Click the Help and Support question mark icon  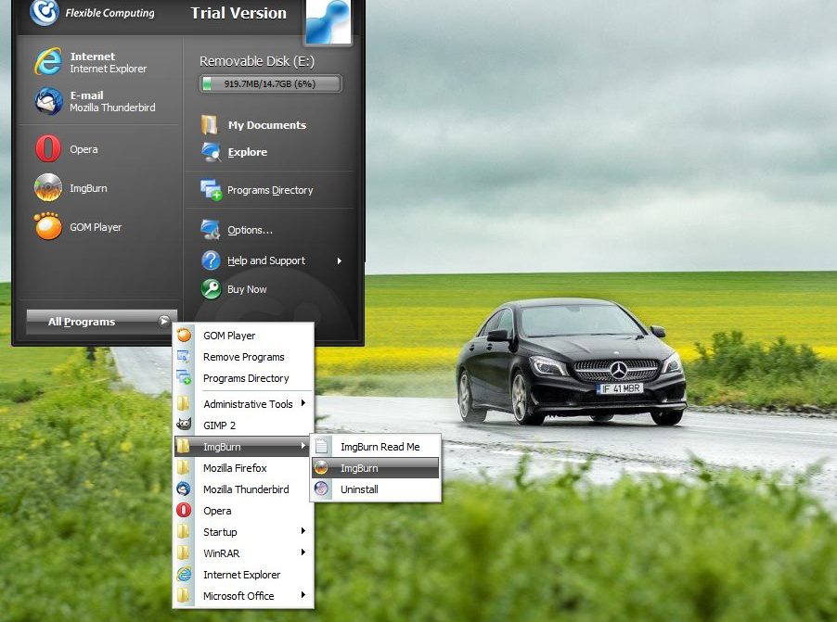211,260
